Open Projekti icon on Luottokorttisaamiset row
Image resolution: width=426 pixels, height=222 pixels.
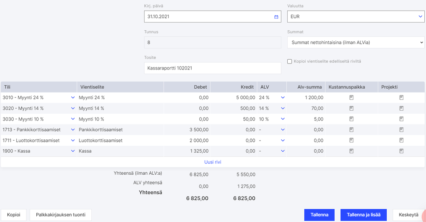coord(401,140)
